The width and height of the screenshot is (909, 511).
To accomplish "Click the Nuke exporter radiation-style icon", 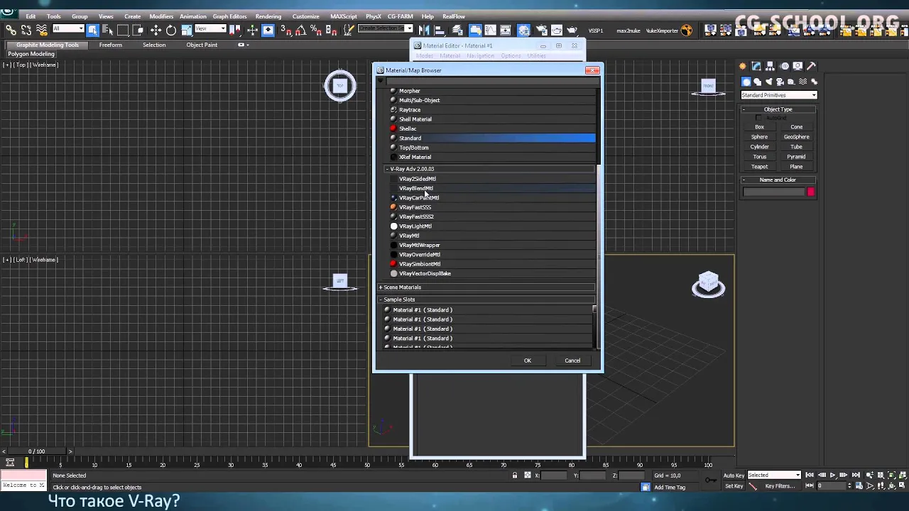I will 686,30.
